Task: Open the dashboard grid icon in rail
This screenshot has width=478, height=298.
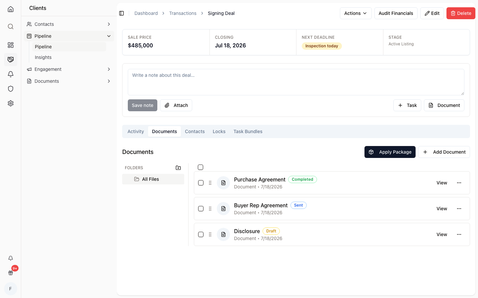Action: pos(11,45)
